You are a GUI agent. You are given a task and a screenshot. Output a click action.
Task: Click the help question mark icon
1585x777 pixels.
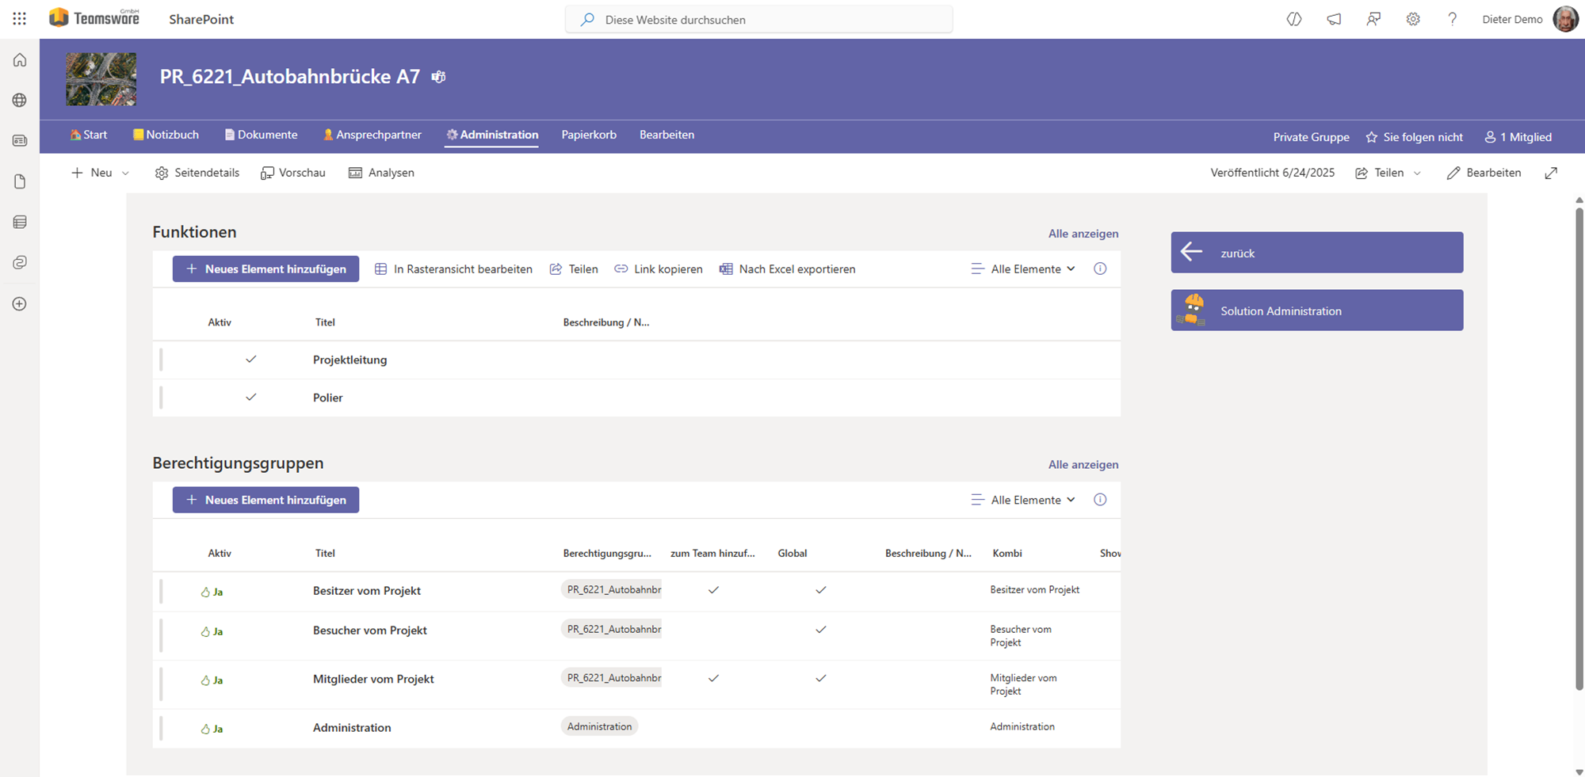(1452, 19)
